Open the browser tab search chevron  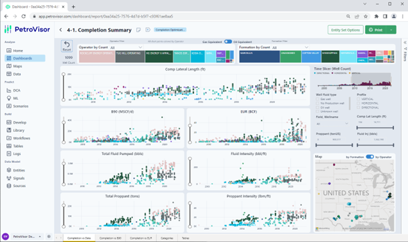365,4
